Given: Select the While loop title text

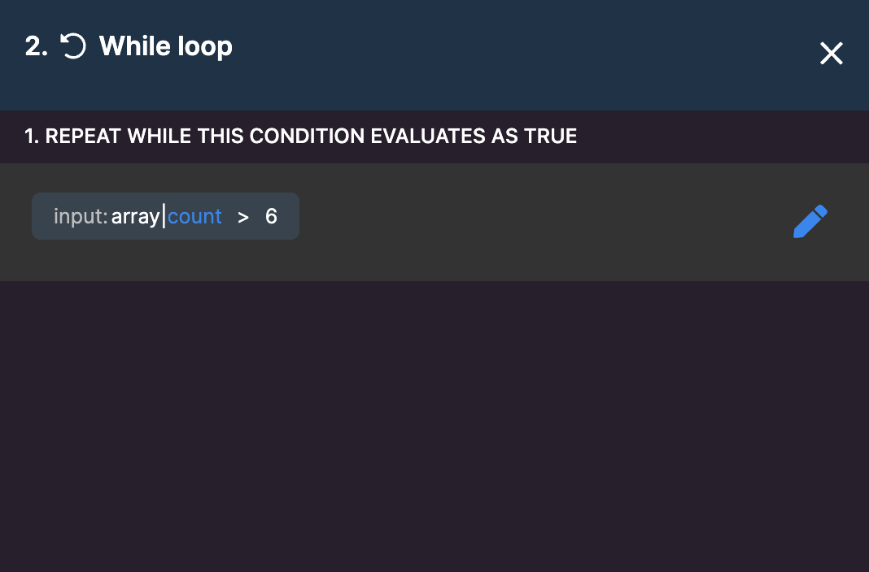Looking at the screenshot, I should pyautogui.click(x=166, y=46).
